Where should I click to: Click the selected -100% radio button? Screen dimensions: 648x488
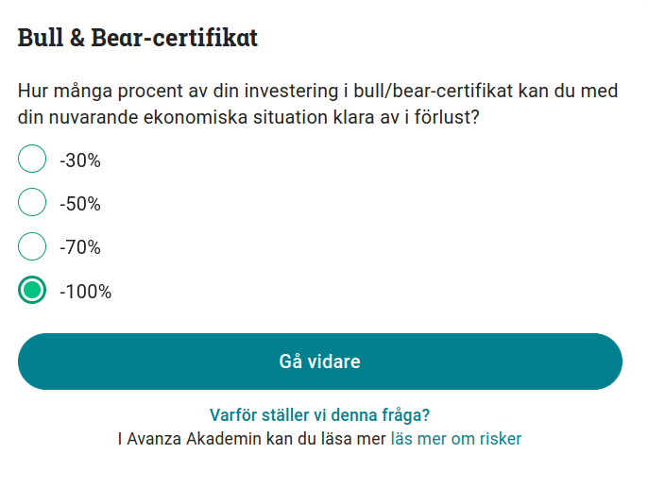[x=32, y=291]
